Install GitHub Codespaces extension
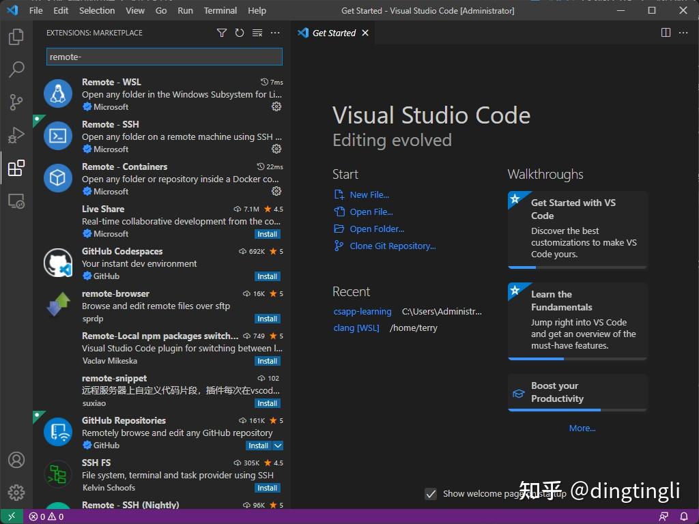Screen dimensions: 699x524 [268, 276]
